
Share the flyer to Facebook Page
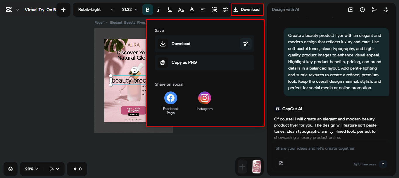click(x=170, y=98)
